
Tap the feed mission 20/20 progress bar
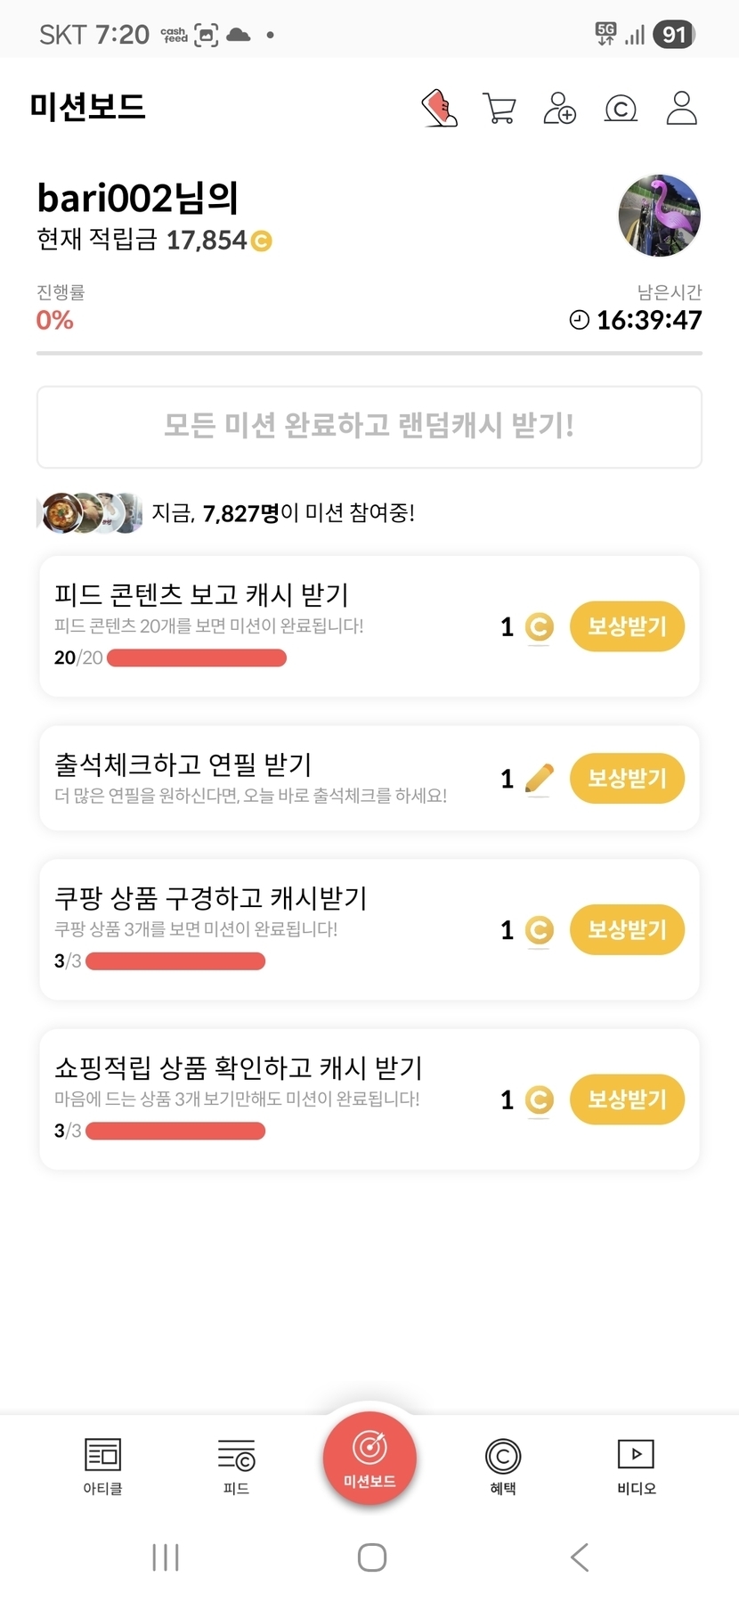click(196, 658)
